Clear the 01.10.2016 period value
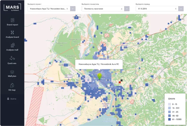The image size is (187, 126). [176, 9]
